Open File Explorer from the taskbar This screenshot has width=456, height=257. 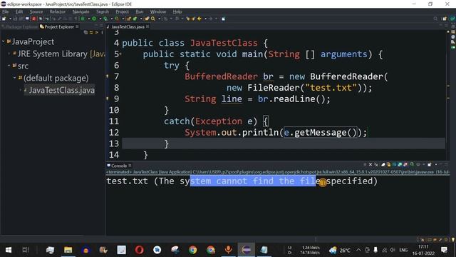click(68, 250)
